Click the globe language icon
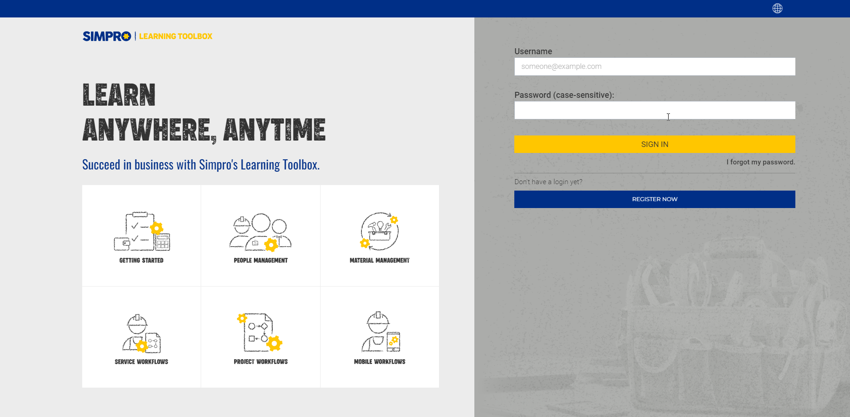 point(777,8)
